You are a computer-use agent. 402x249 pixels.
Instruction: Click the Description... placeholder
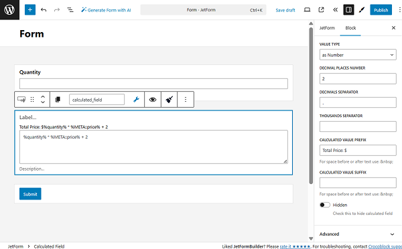click(x=31, y=169)
